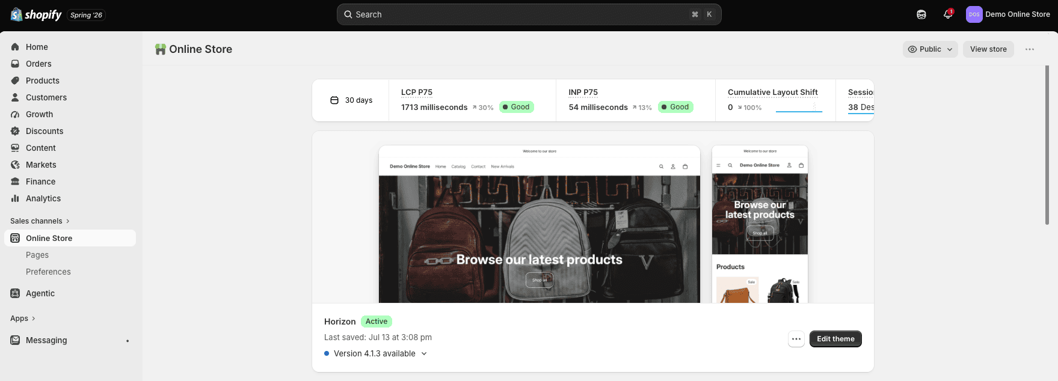Click View store button
The height and width of the screenshot is (381, 1058).
click(988, 49)
